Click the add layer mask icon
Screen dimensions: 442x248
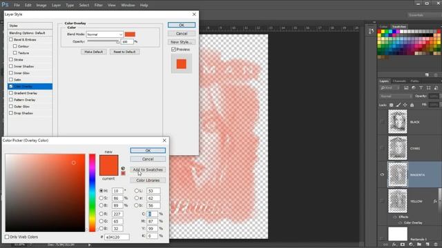[x=403, y=245]
